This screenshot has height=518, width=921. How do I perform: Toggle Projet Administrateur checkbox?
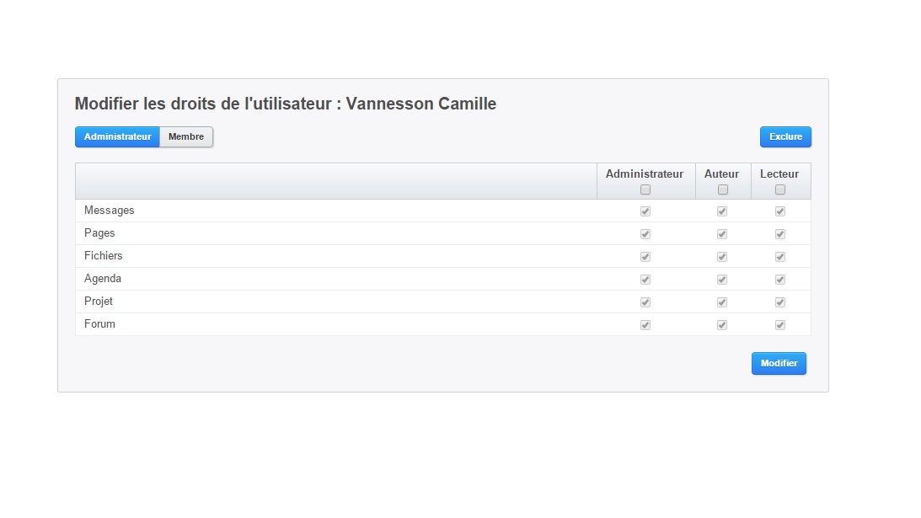[645, 302]
